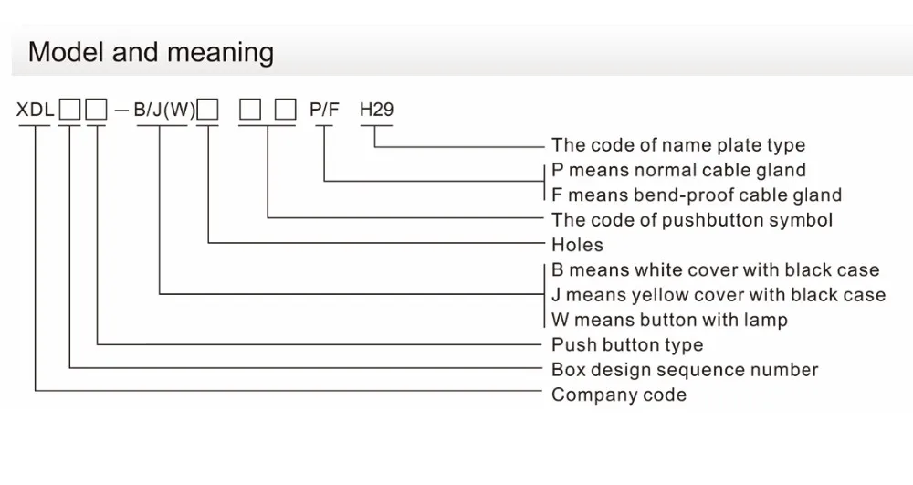Screen dimensions: 913x485
Task: Click the "Company code" label
Action: pos(619,395)
